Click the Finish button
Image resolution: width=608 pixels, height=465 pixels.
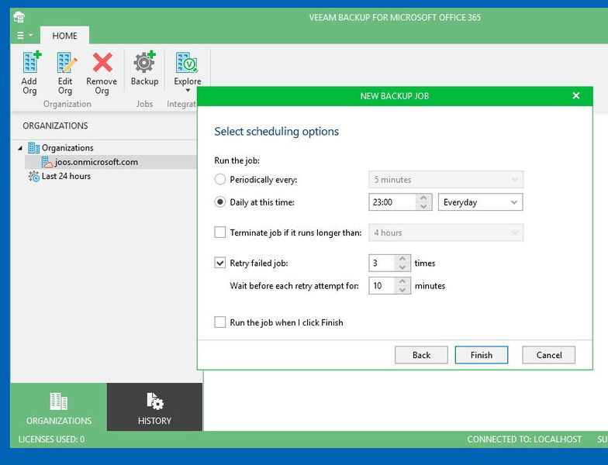coord(481,355)
